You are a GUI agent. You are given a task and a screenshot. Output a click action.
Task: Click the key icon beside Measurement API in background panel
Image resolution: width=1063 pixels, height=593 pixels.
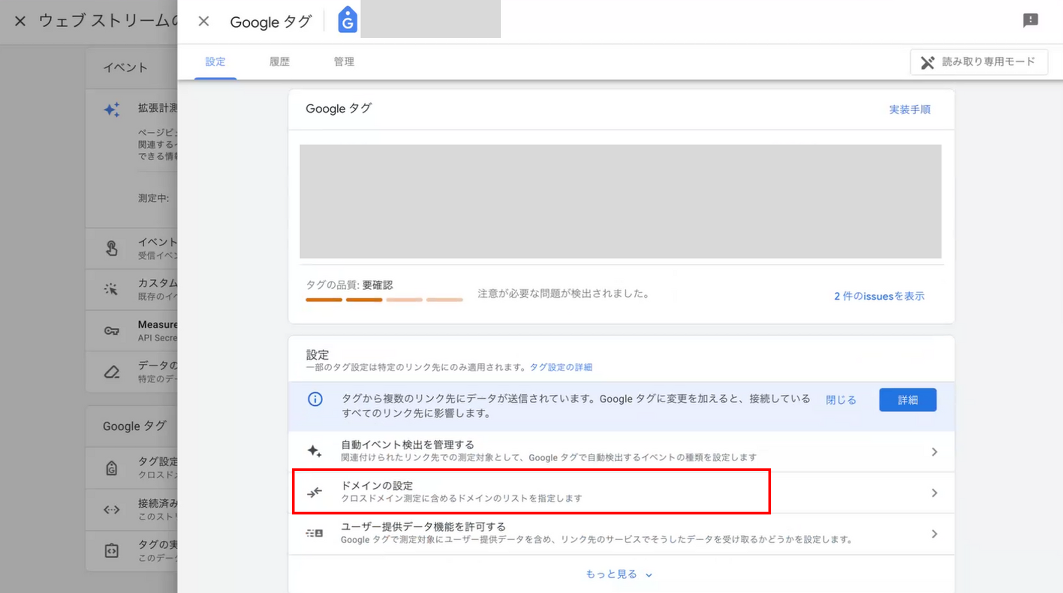pos(112,331)
